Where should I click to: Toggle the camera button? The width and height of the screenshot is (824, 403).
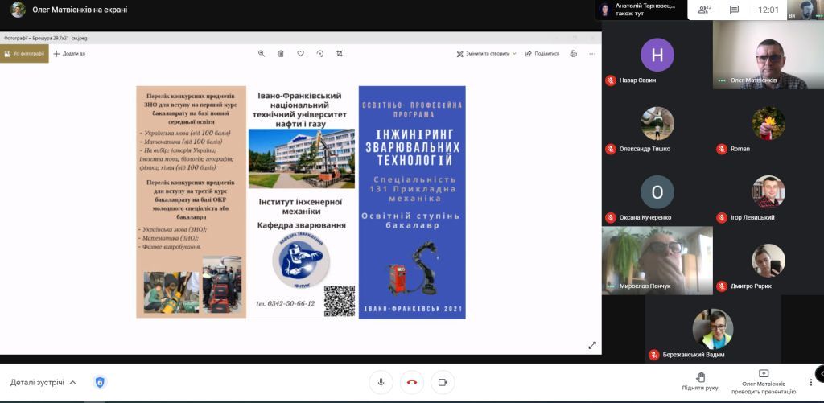(x=443, y=383)
